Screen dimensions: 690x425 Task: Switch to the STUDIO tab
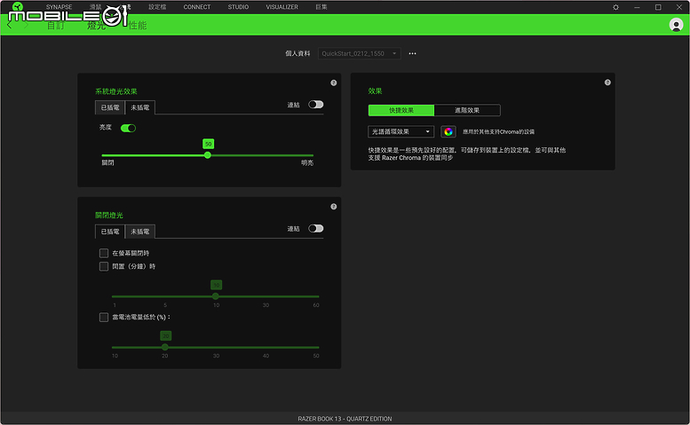click(238, 7)
